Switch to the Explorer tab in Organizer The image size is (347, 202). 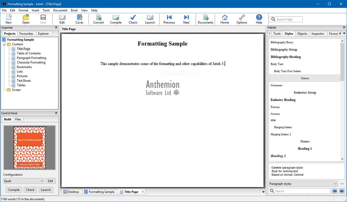pos(43,34)
